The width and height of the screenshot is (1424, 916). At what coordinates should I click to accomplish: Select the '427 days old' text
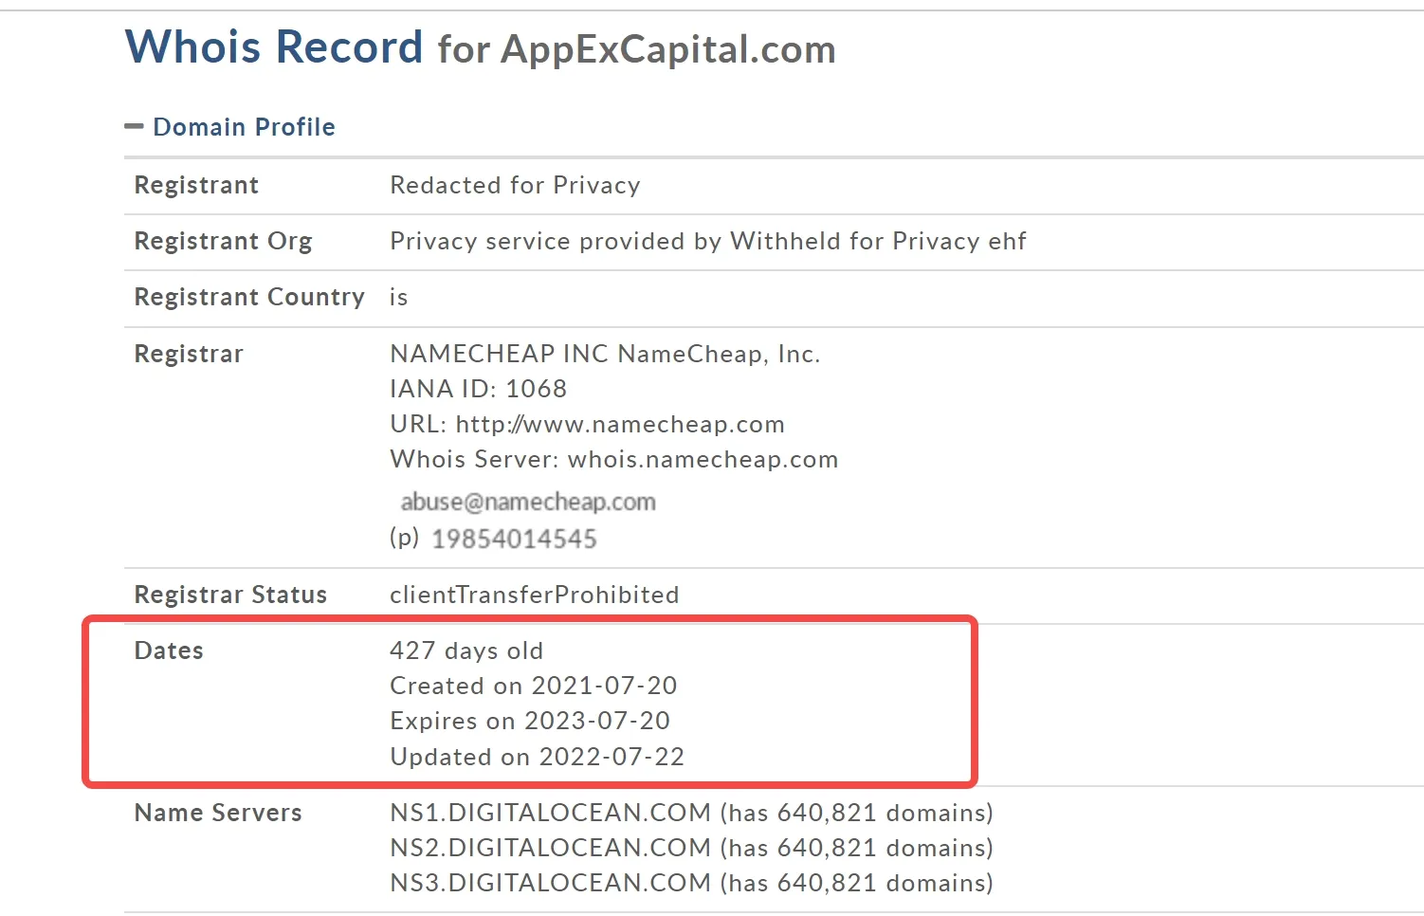(x=466, y=650)
